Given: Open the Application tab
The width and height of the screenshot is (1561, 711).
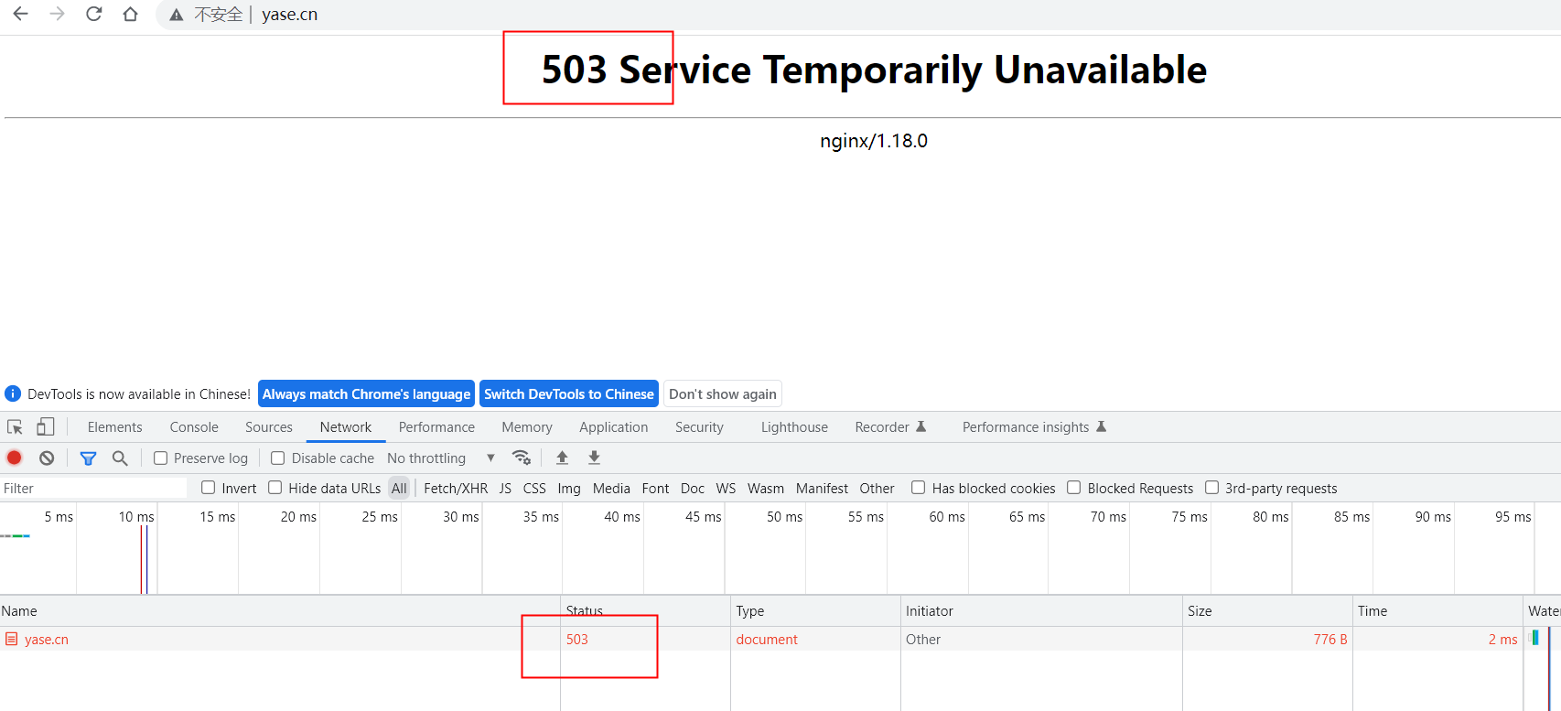Looking at the screenshot, I should click(614, 427).
